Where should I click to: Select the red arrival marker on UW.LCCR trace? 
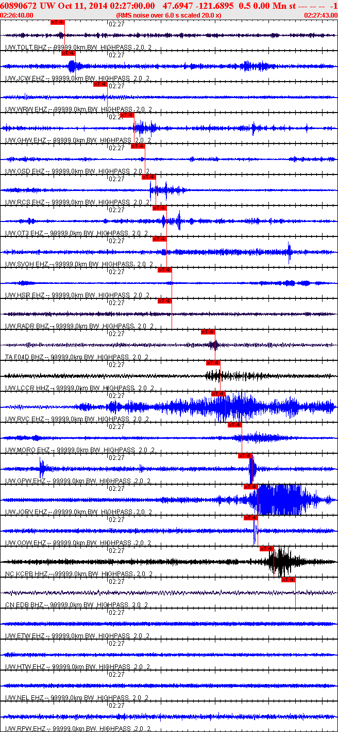point(213,363)
